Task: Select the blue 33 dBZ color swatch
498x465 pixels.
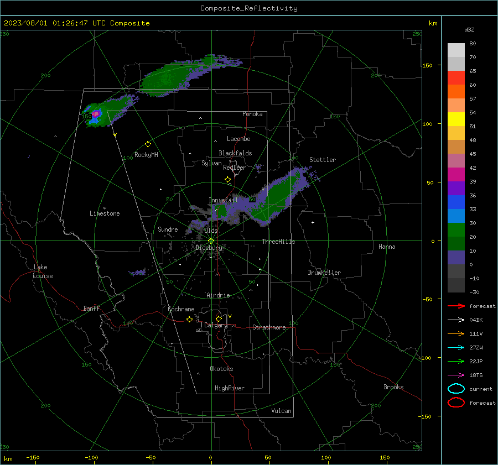Action: coord(456,202)
